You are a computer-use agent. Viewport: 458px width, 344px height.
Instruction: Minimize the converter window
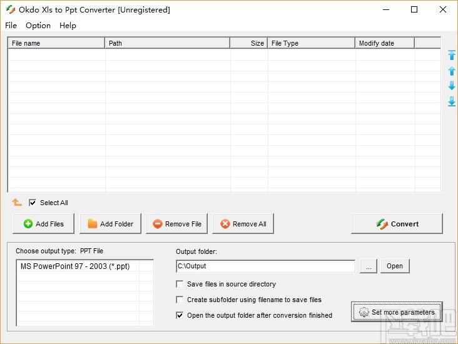386,9
